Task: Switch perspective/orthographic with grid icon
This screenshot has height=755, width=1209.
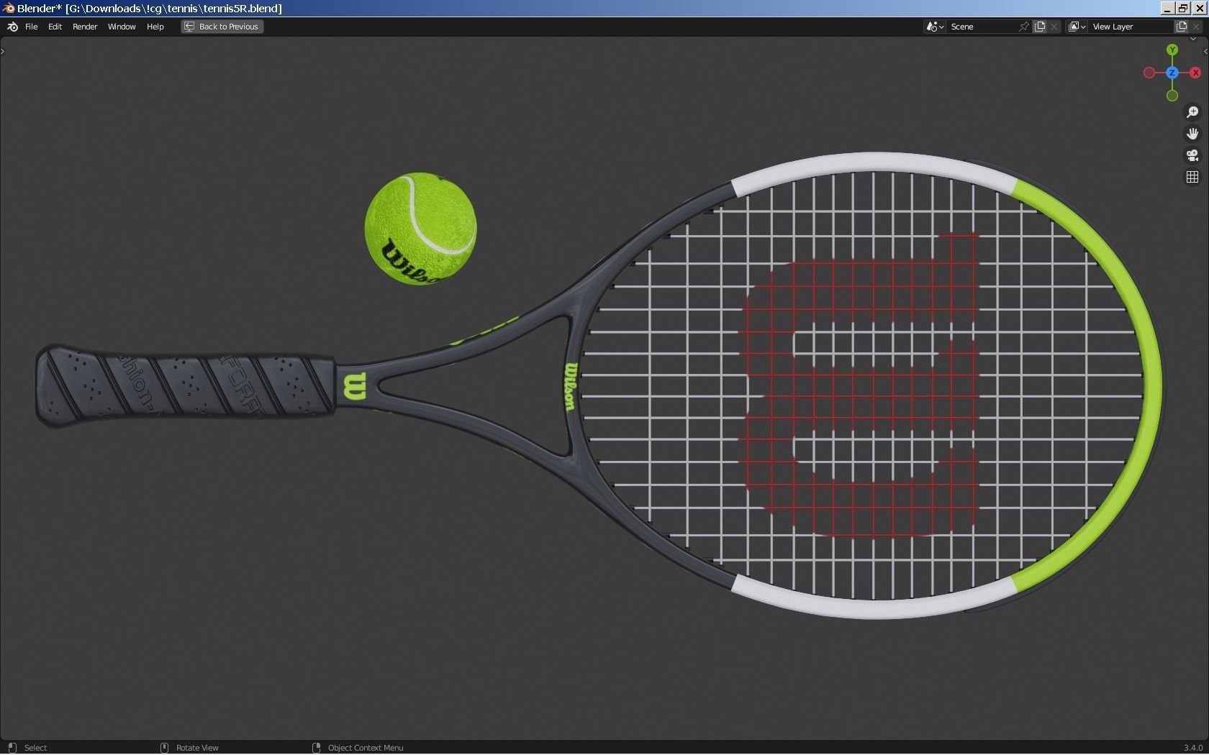Action: coord(1192,177)
